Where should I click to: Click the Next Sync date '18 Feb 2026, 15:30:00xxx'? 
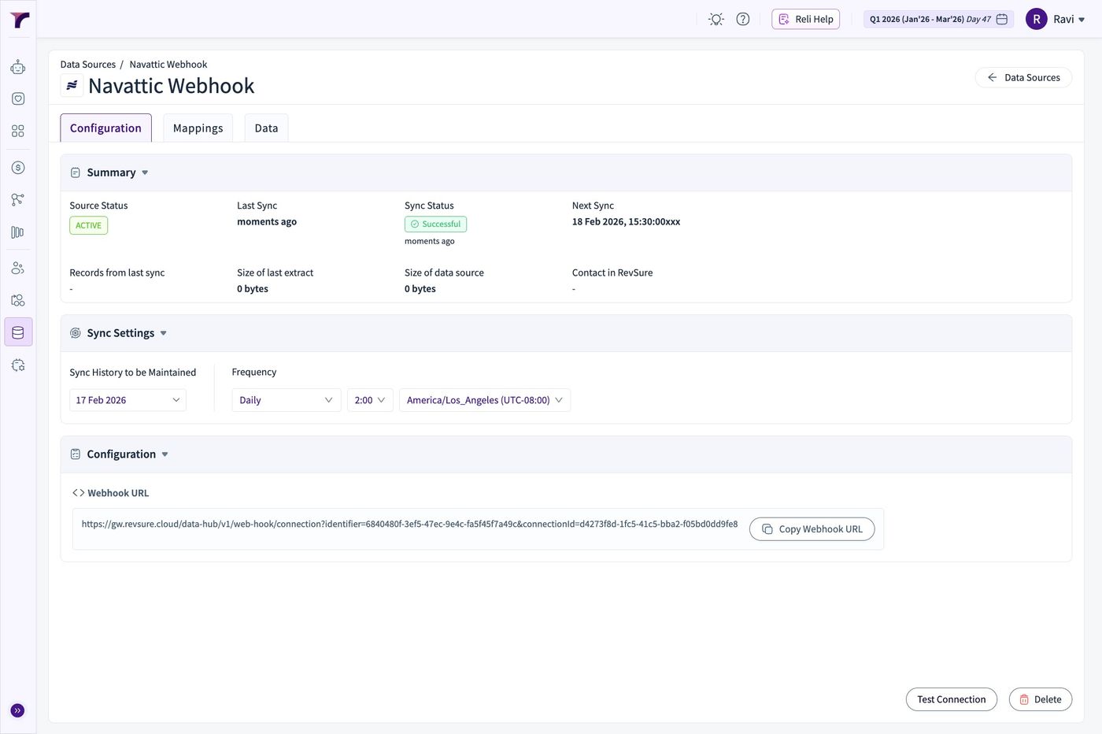(x=626, y=222)
